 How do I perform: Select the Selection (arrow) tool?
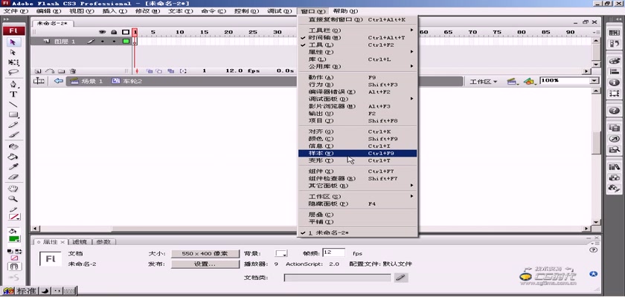tap(13, 42)
